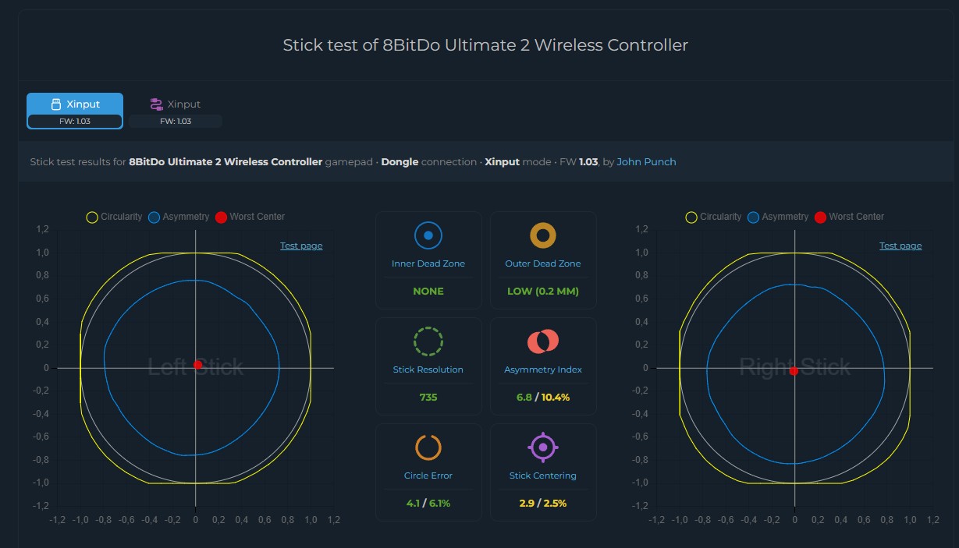959x548 pixels.
Task: Toggle the right chart Circularity legend
Action: coord(713,217)
